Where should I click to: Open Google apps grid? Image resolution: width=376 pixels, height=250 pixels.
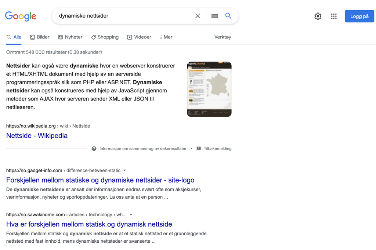coord(334,16)
